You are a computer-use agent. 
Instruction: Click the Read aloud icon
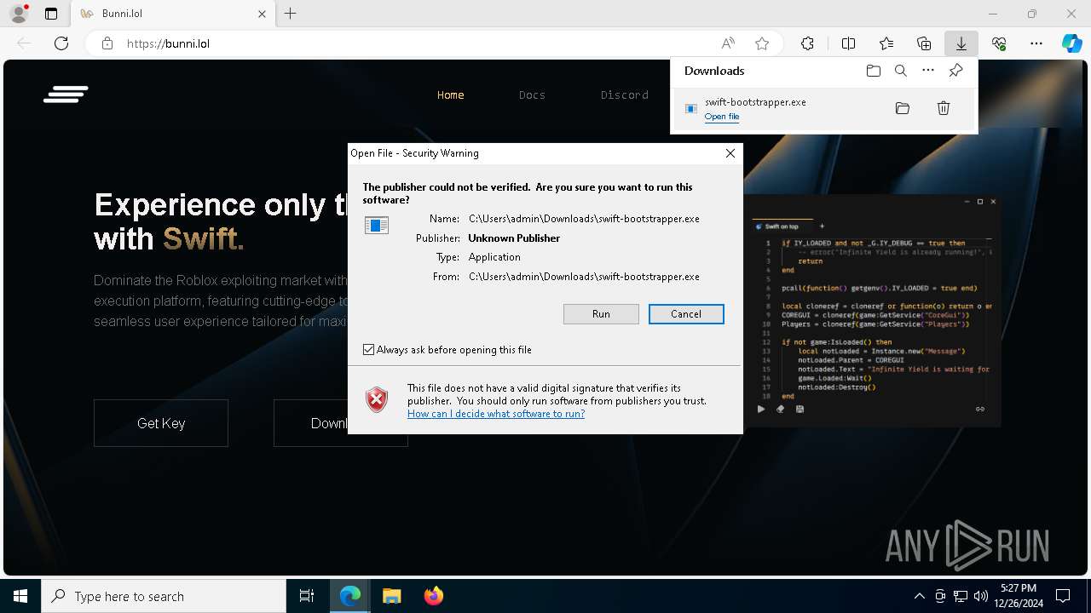coord(728,43)
